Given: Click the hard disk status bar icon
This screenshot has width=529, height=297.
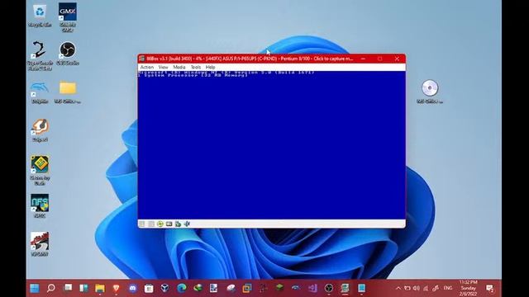Looking at the screenshot, I should 169,224.
